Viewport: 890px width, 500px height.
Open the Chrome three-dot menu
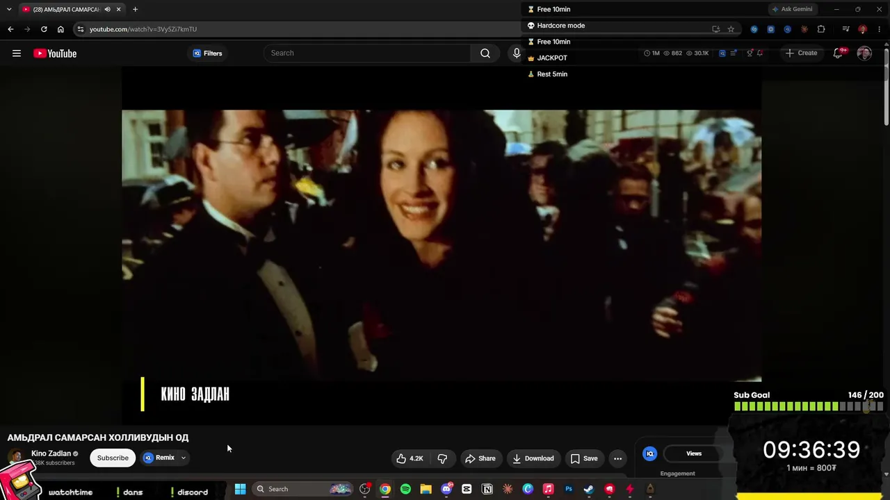click(880, 29)
